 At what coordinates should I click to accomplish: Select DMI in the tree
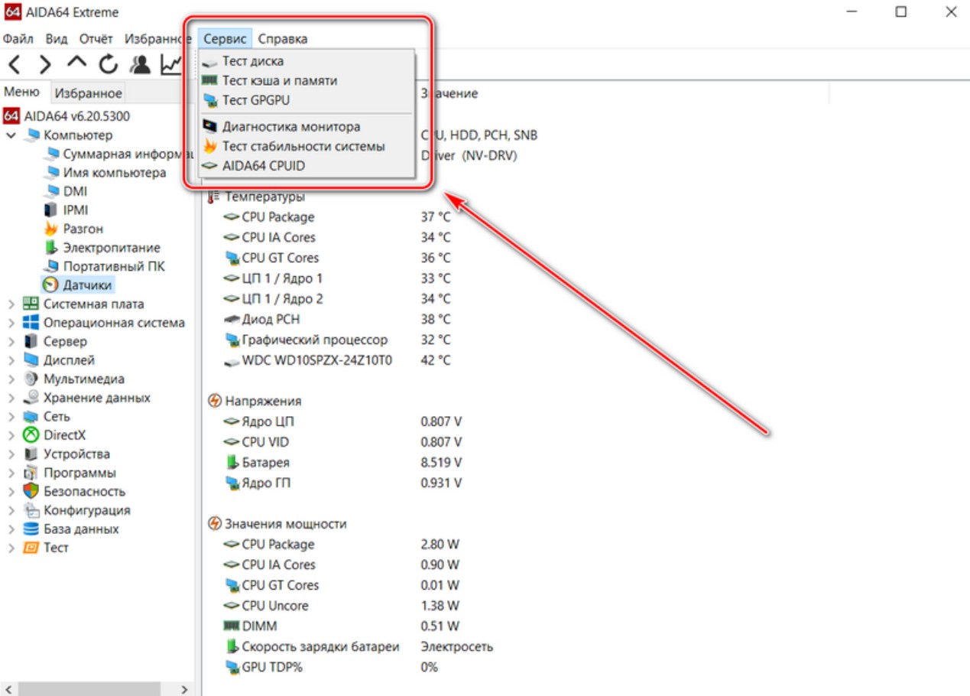pos(76,191)
